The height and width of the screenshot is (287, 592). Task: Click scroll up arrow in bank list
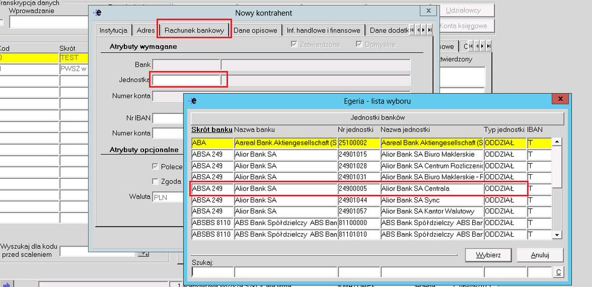[x=557, y=142]
